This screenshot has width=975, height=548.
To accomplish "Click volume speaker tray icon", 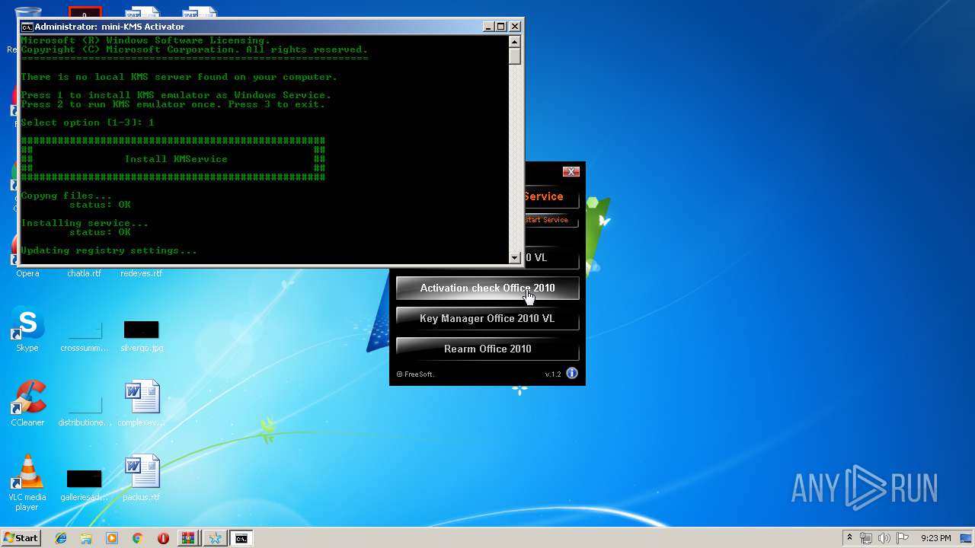I will [x=884, y=538].
